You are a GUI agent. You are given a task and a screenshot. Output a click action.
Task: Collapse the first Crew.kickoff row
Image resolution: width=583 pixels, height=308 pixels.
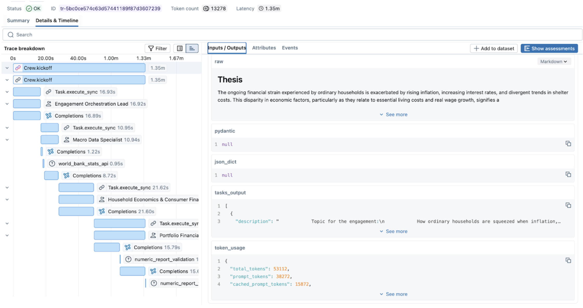click(x=7, y=68)
